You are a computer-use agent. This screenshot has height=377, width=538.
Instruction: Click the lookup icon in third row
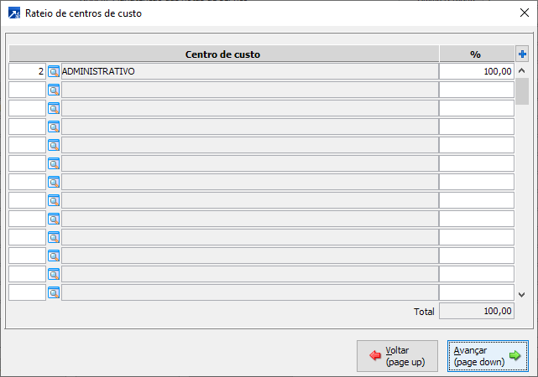54,109
